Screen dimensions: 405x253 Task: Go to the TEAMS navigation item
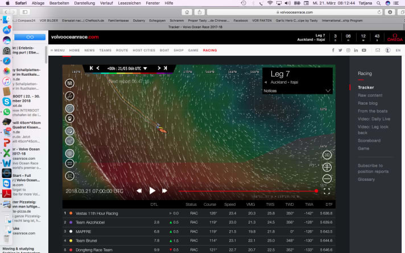click(x=105, y=51)
